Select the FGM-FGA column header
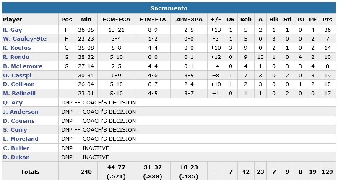The image size is (338, 180). click(114, 19)
